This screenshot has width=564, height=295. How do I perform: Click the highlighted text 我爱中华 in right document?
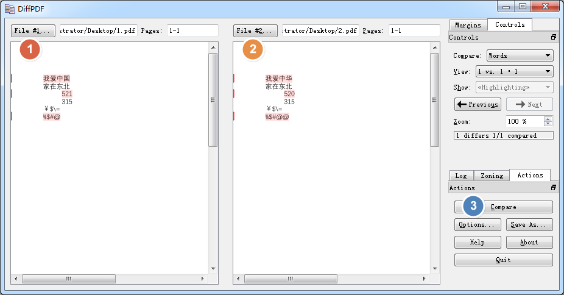(279, 79)
